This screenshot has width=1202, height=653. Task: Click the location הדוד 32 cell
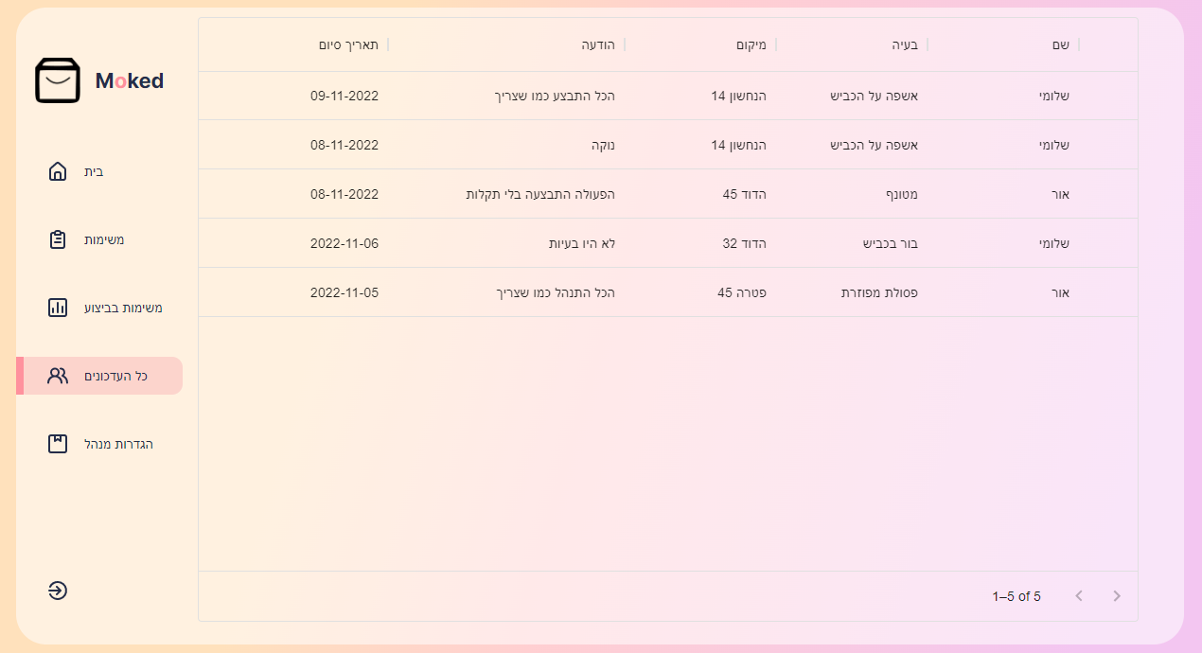click(745, 243)
